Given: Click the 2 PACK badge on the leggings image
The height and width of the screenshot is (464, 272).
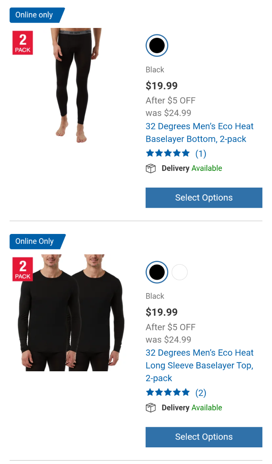Looking at the screenshot, I should click(x=23, y=43).
